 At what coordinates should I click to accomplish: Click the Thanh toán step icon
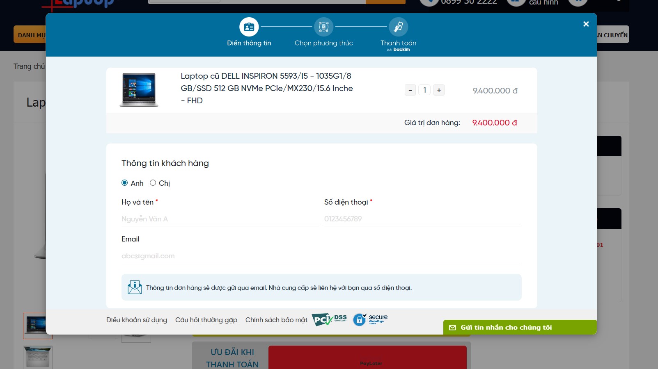point(398,27)
